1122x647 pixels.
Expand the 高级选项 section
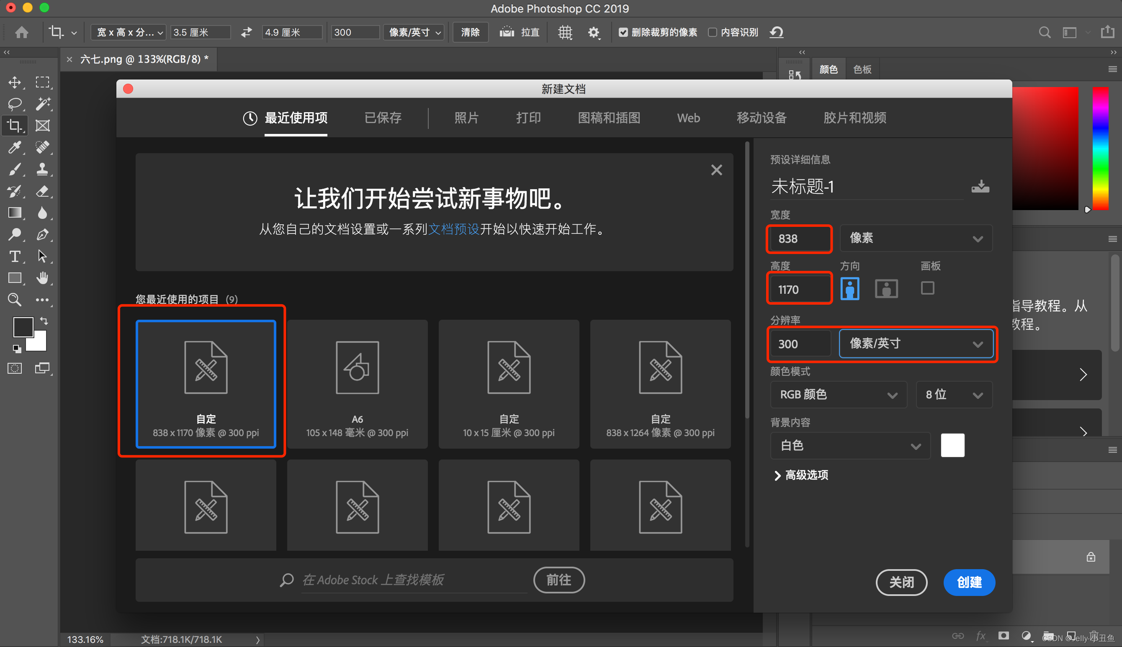coord(801,475)
